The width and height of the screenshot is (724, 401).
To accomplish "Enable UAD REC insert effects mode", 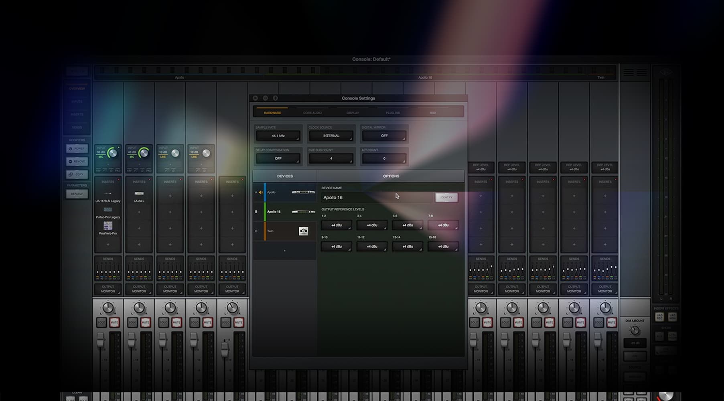I will [659, 317].
